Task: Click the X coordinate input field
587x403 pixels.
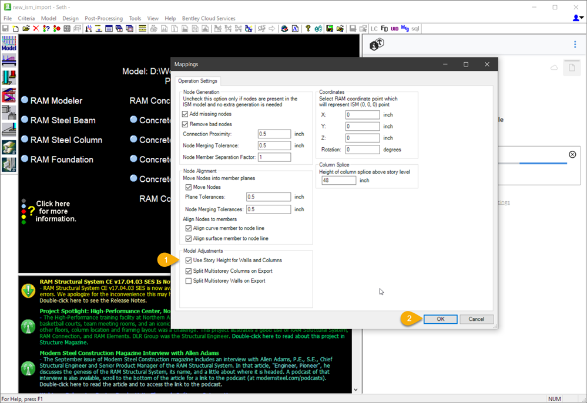Action: point(363,115)
